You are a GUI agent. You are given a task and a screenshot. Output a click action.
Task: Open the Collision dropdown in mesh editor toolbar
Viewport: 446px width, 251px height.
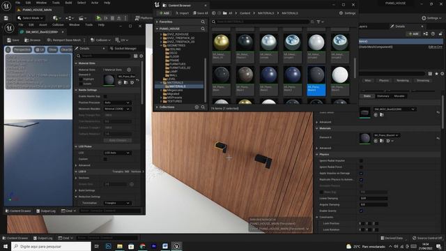point(100,40)
